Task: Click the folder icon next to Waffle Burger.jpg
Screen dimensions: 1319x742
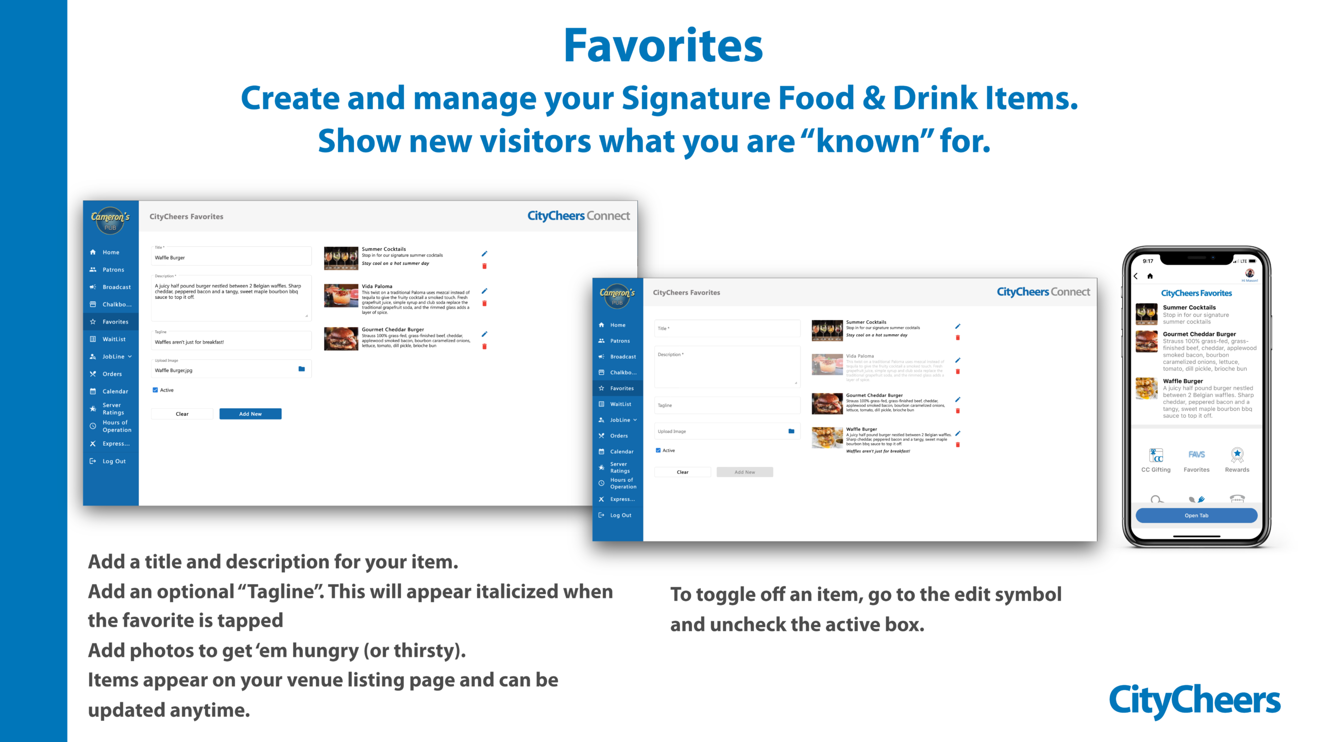Action: click(x=301, y=369)
